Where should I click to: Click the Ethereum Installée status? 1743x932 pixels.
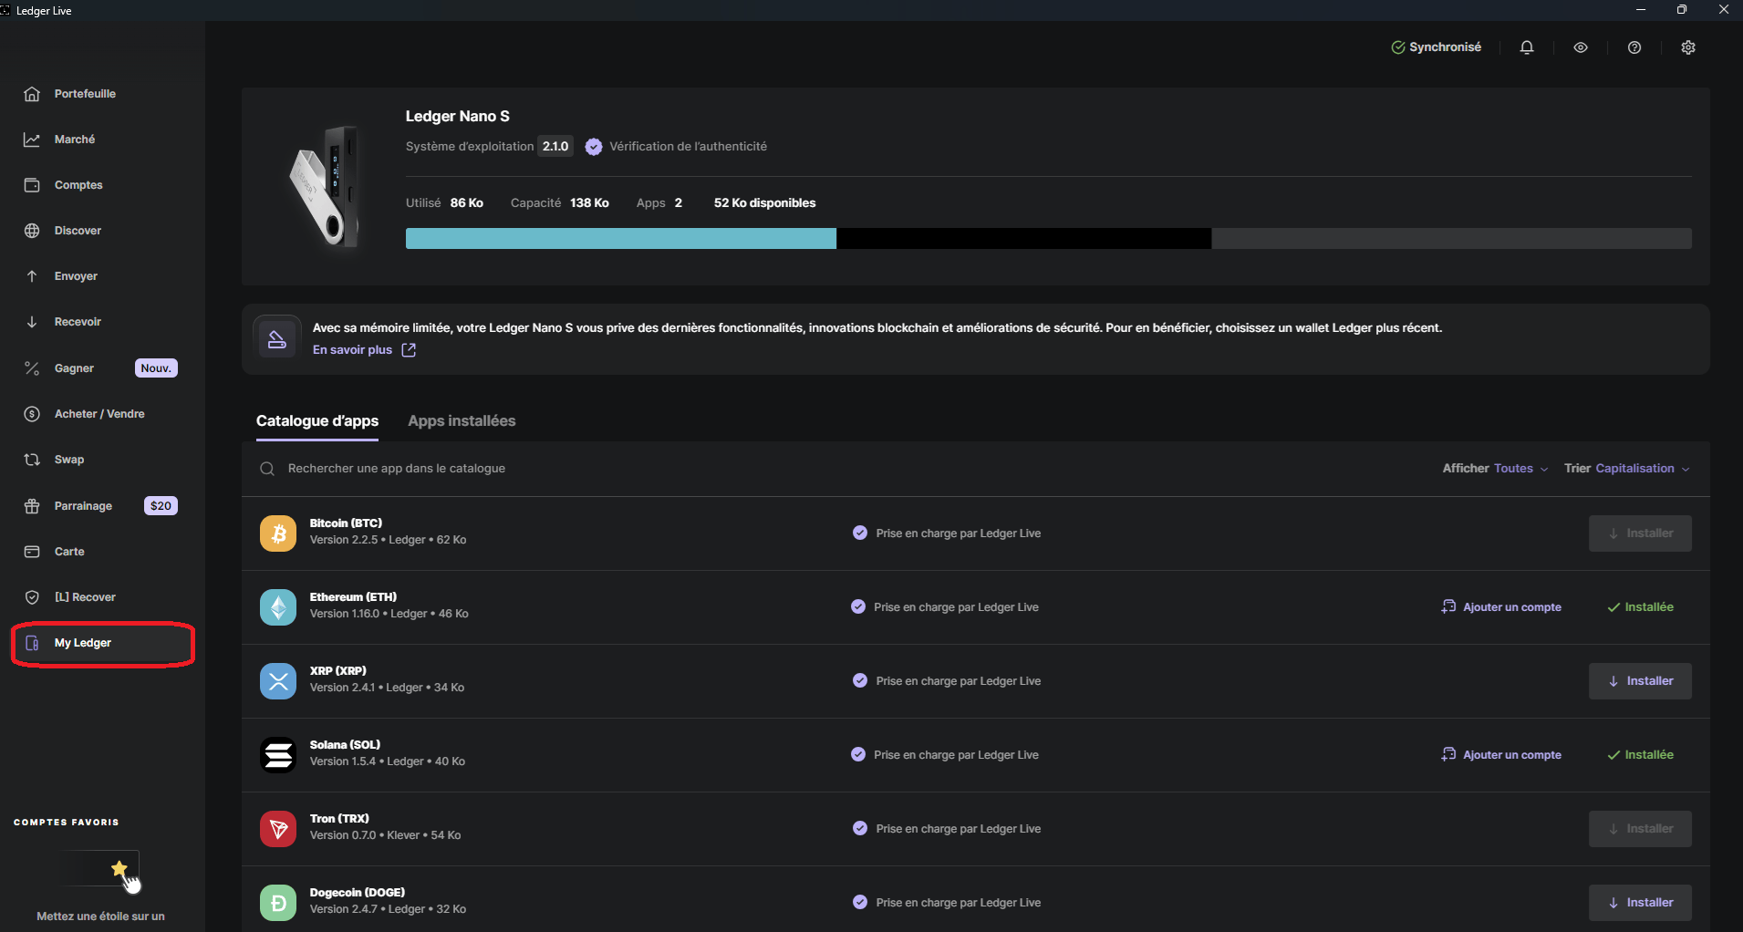tap(1640, 607)
